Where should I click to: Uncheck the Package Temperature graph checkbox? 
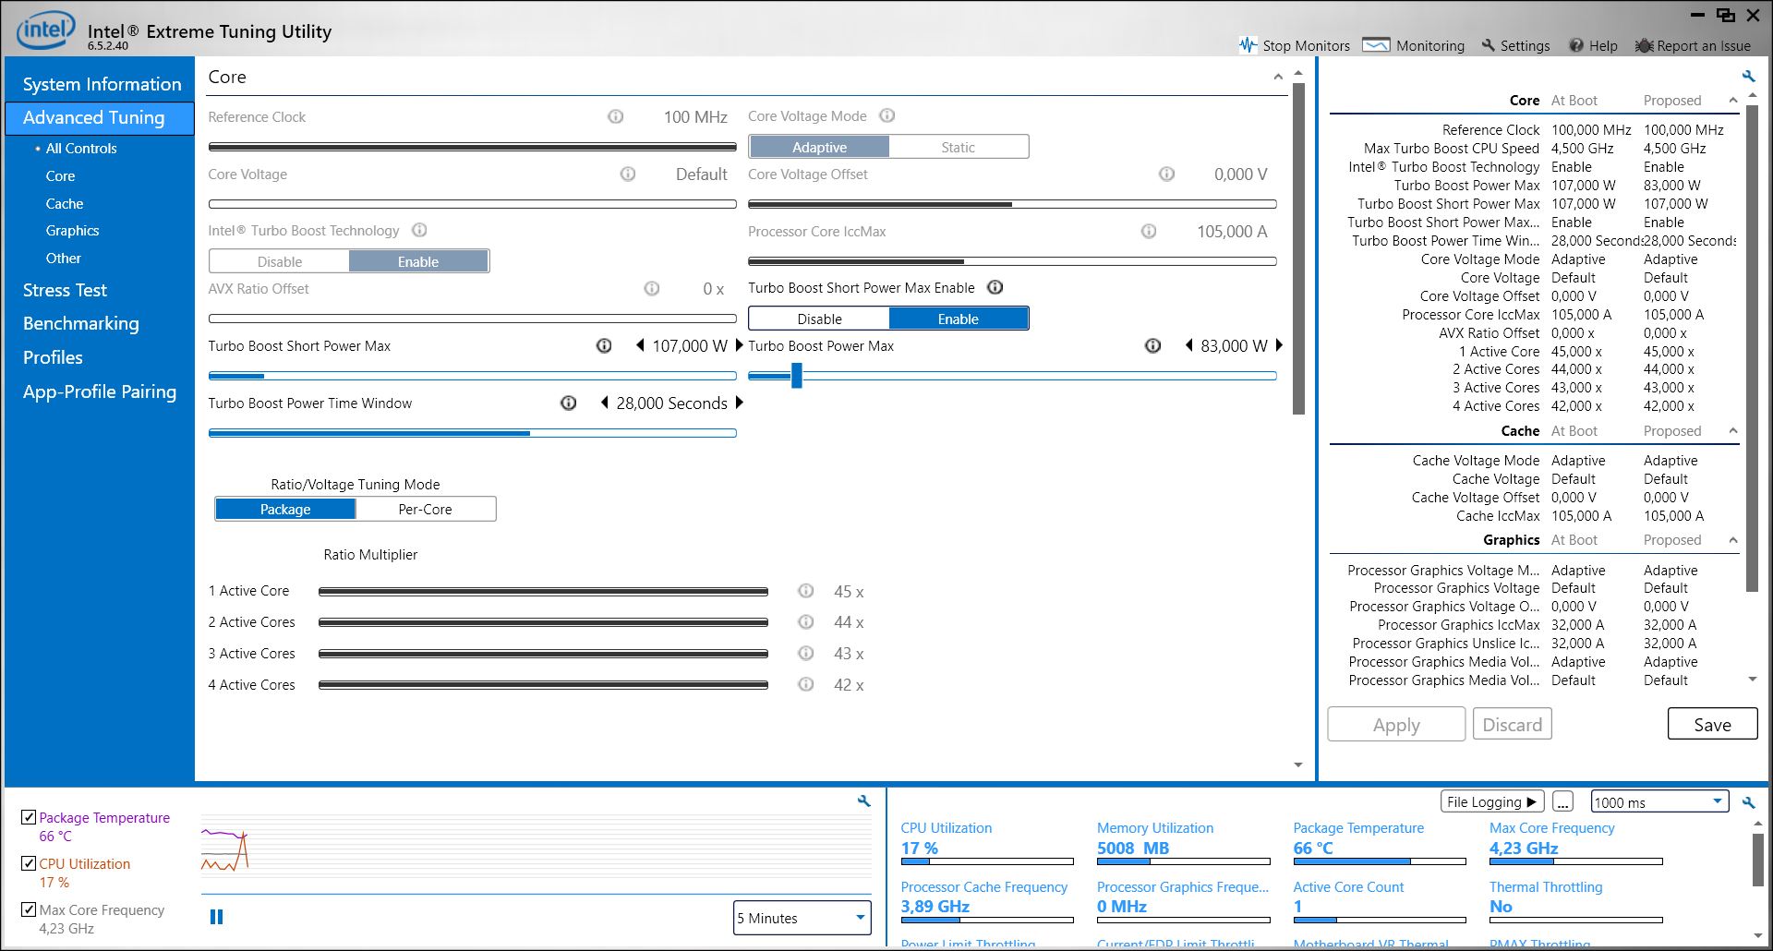29,817
